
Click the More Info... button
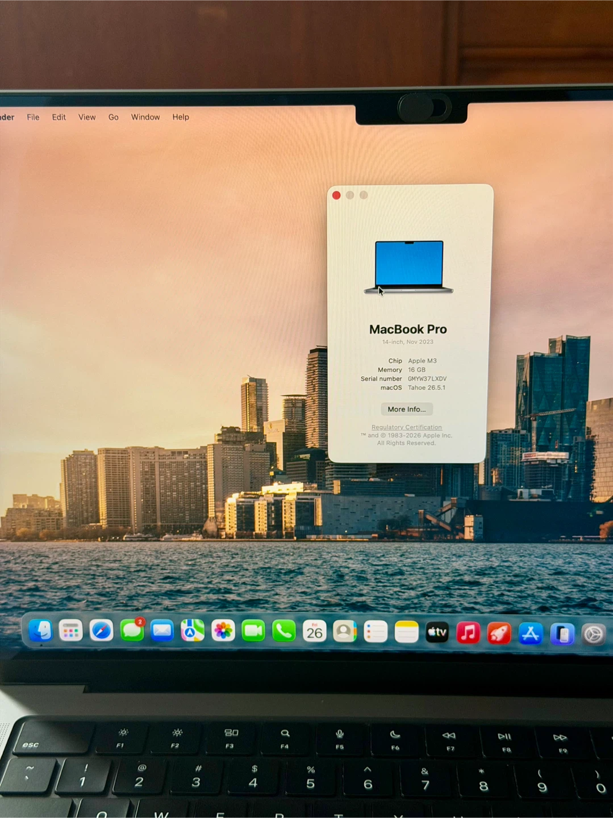[x=407, y=409]
